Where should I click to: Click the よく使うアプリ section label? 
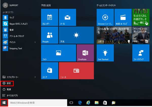click(x=8, y=12)
